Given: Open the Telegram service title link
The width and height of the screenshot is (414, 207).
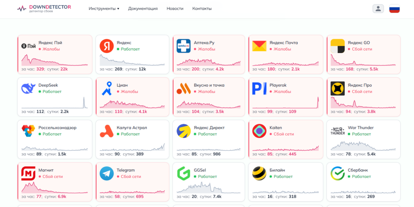Looking at the screenshot, I should [x=126, y=170].
